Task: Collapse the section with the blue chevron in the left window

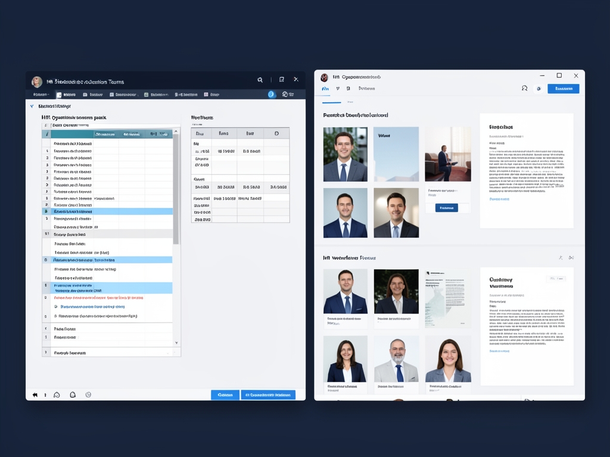Action: point(32,106)
